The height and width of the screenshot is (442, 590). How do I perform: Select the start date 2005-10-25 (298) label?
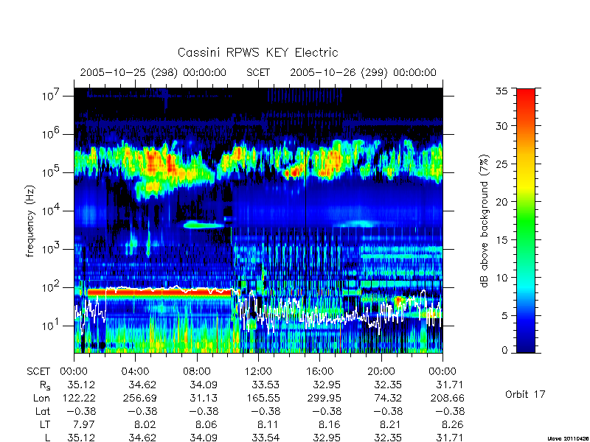pyautogui.click(x=128, y=72)
